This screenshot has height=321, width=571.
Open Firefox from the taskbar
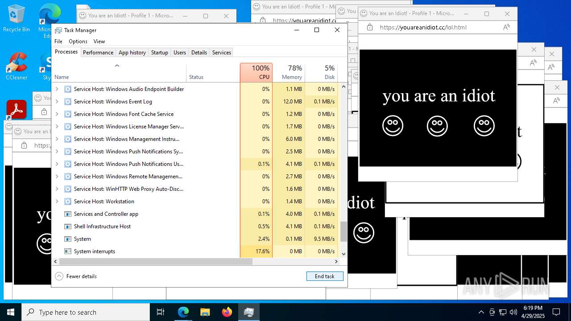tap(227, 312)
